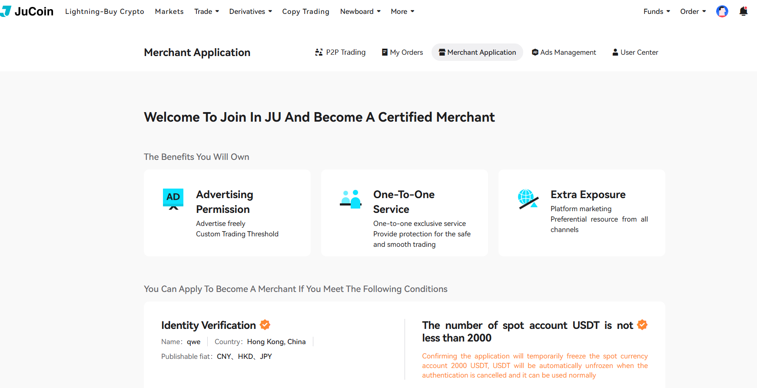Click the User Center person icon
This screenshot has width=757, height=388.
[x=615, y=52]
